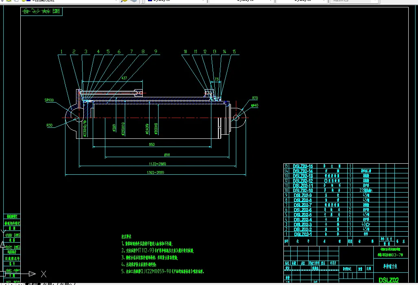Select the 1302~3060 overall length dimension
Screen dimensions: 418x285
pyautogui.click(x=155, y=172)
